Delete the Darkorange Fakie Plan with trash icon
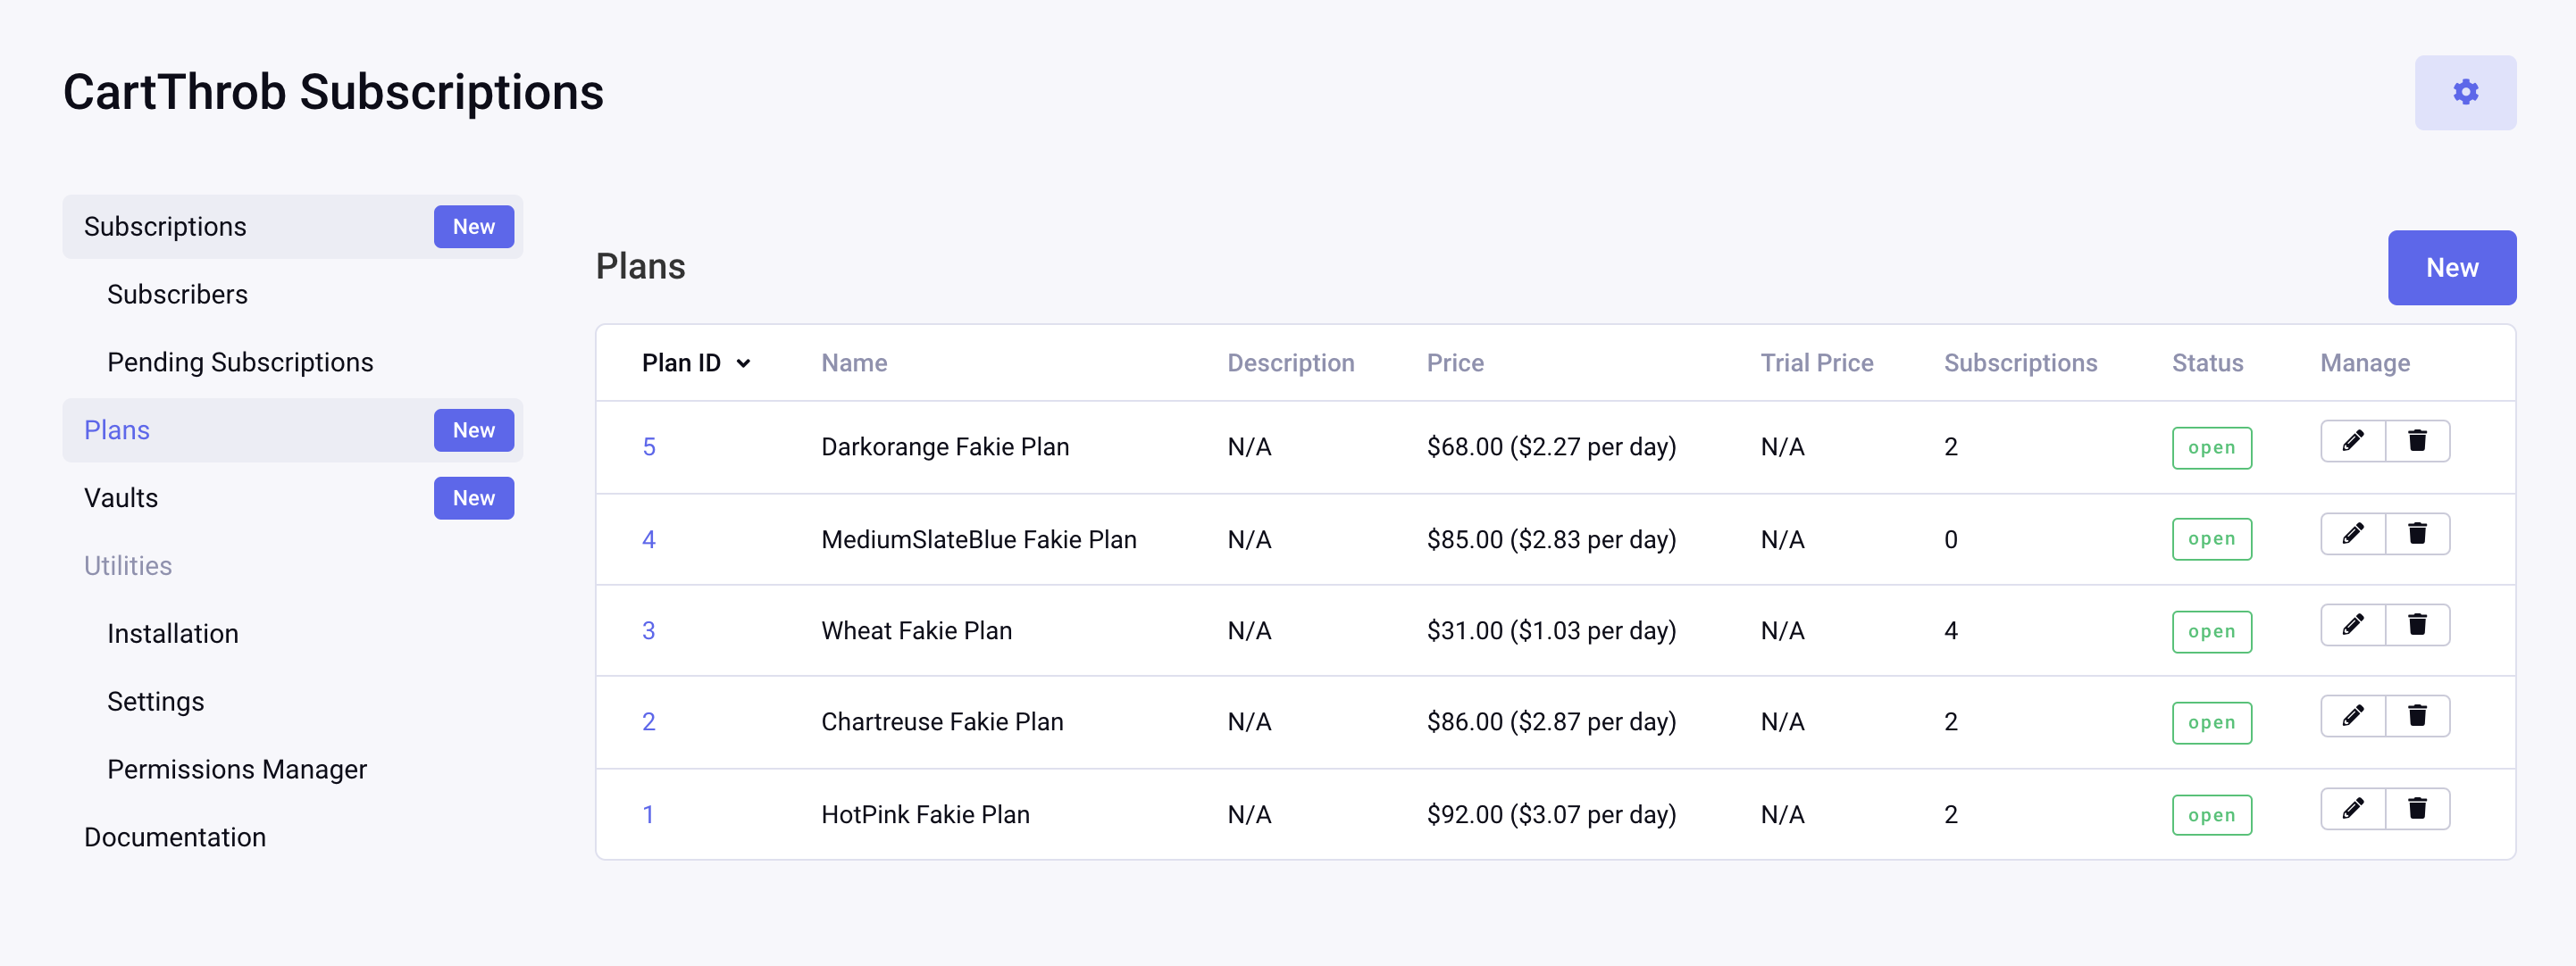Image resolution: width=2576 pixels, height=966 pixels. click(2417, 441)
